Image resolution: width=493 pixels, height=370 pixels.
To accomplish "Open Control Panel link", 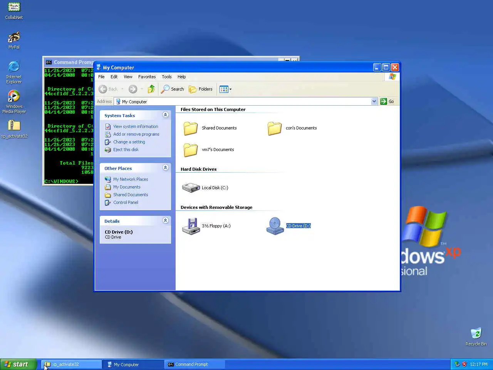I will point(126,202).
